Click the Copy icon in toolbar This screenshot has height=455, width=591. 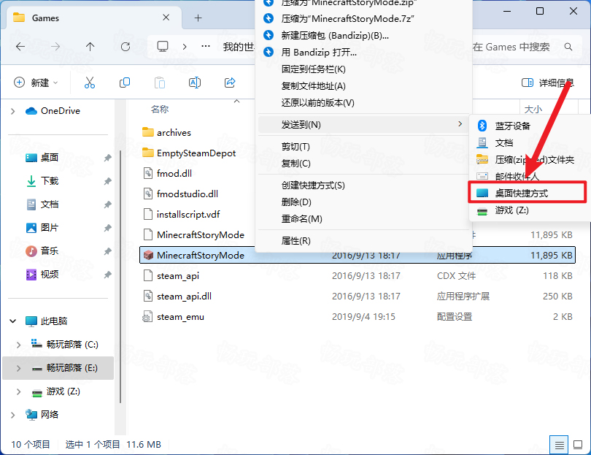tap(125, 83)
